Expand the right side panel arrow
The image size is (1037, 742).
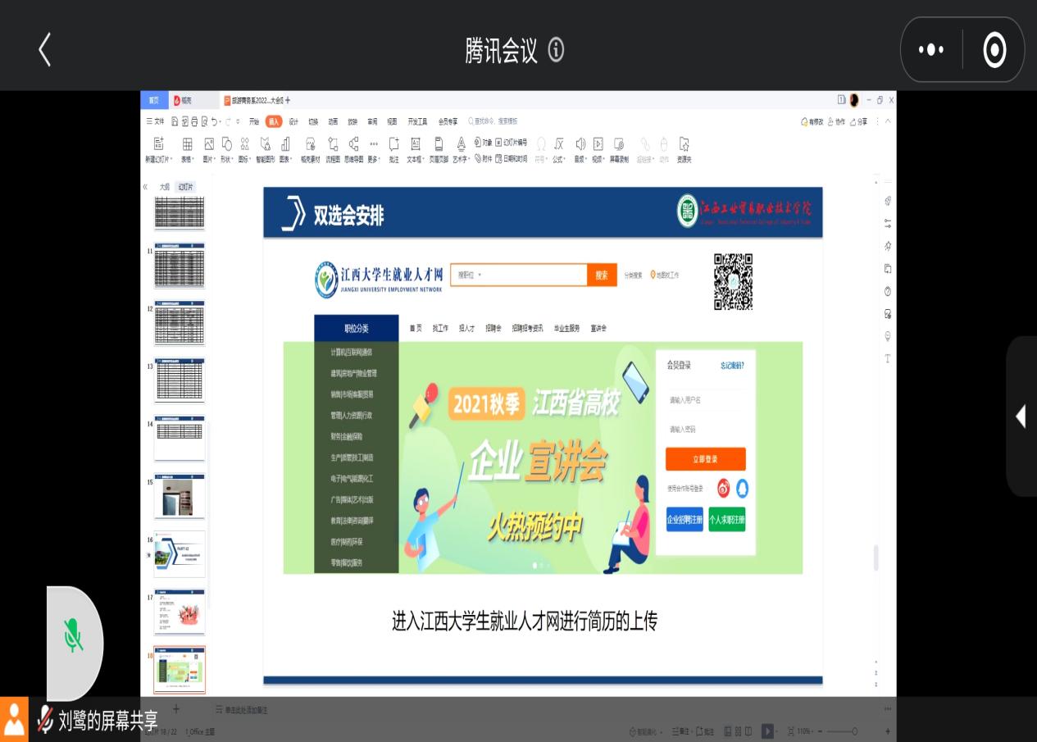point(1021,417)
